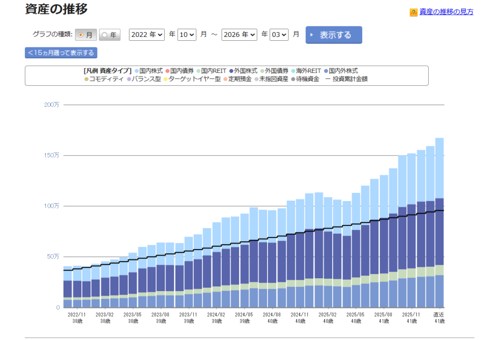Open the end month dropdown showing 03
This screenshot has height=340, width=490.
(x=279, y=34)
